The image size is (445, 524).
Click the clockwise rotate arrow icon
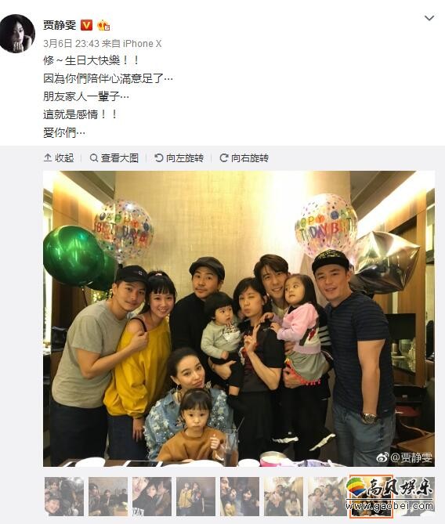coord(223,157)
